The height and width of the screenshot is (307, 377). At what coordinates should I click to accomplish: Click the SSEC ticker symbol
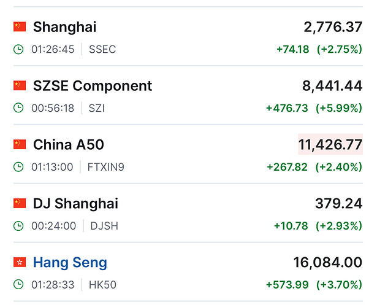(102, 49)
